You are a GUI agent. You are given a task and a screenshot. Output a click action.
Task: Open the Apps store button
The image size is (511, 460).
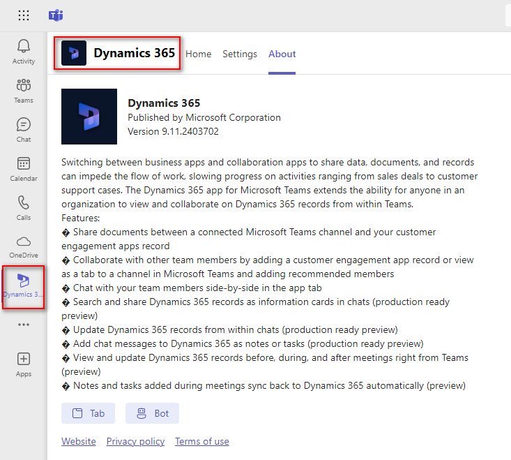pos(24,365)
